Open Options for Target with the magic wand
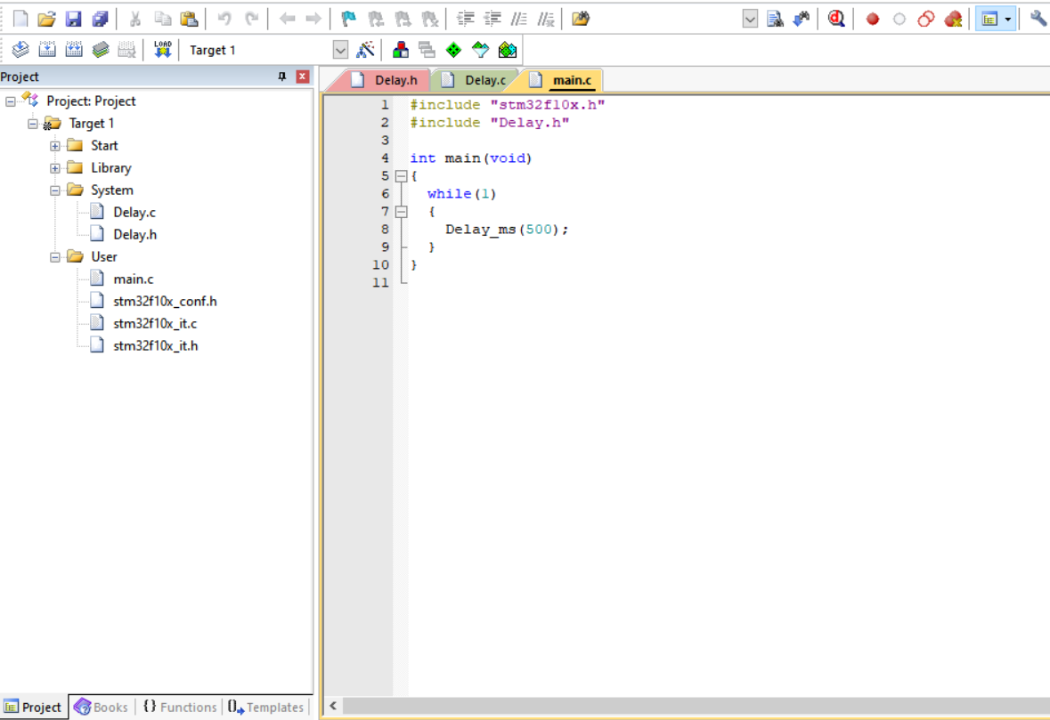The image size is (1050, 720). pos(365,50)
